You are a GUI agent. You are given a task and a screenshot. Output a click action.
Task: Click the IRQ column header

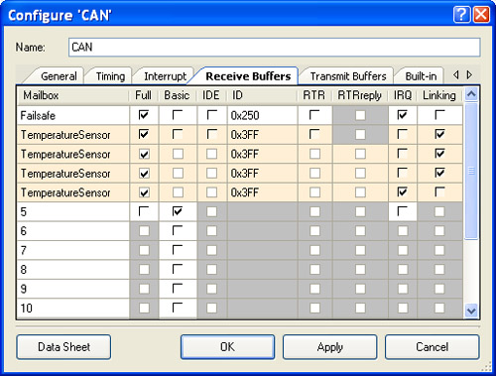(403, 95)
